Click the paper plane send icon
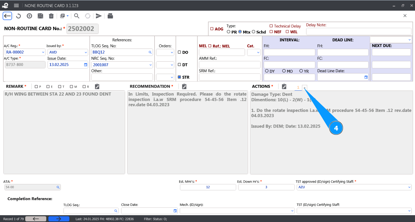415x222 pixels. pyautogui.click(x=99, y=16)
